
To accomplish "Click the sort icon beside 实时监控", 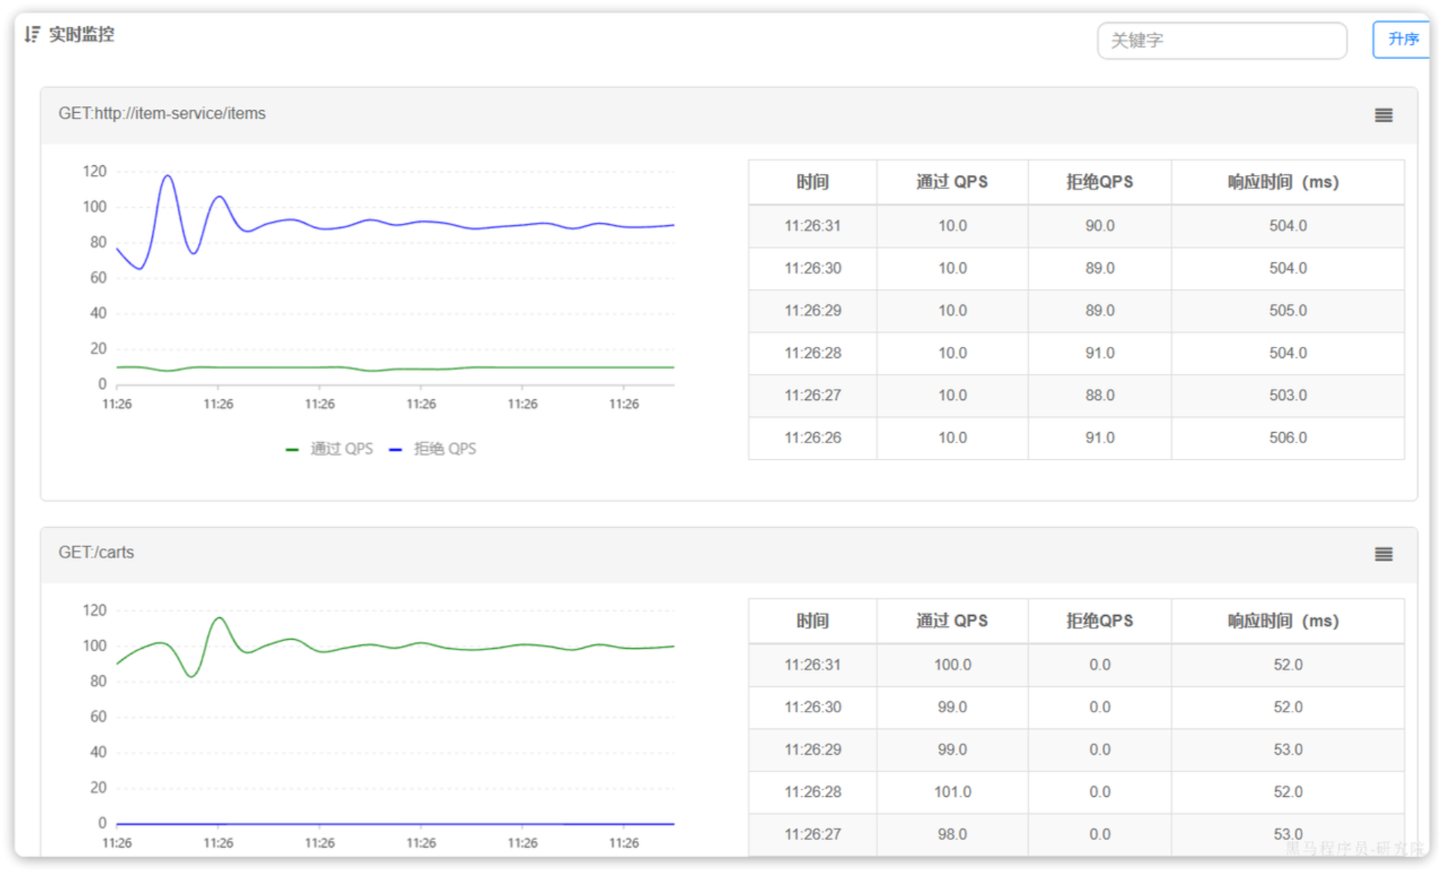I will (x=31, y=34).
